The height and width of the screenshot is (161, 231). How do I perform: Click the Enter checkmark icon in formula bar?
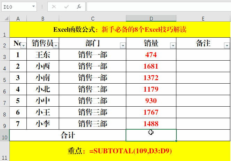tap(66, 7)
